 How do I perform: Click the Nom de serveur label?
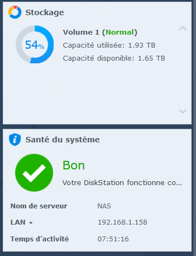(39, 206)
